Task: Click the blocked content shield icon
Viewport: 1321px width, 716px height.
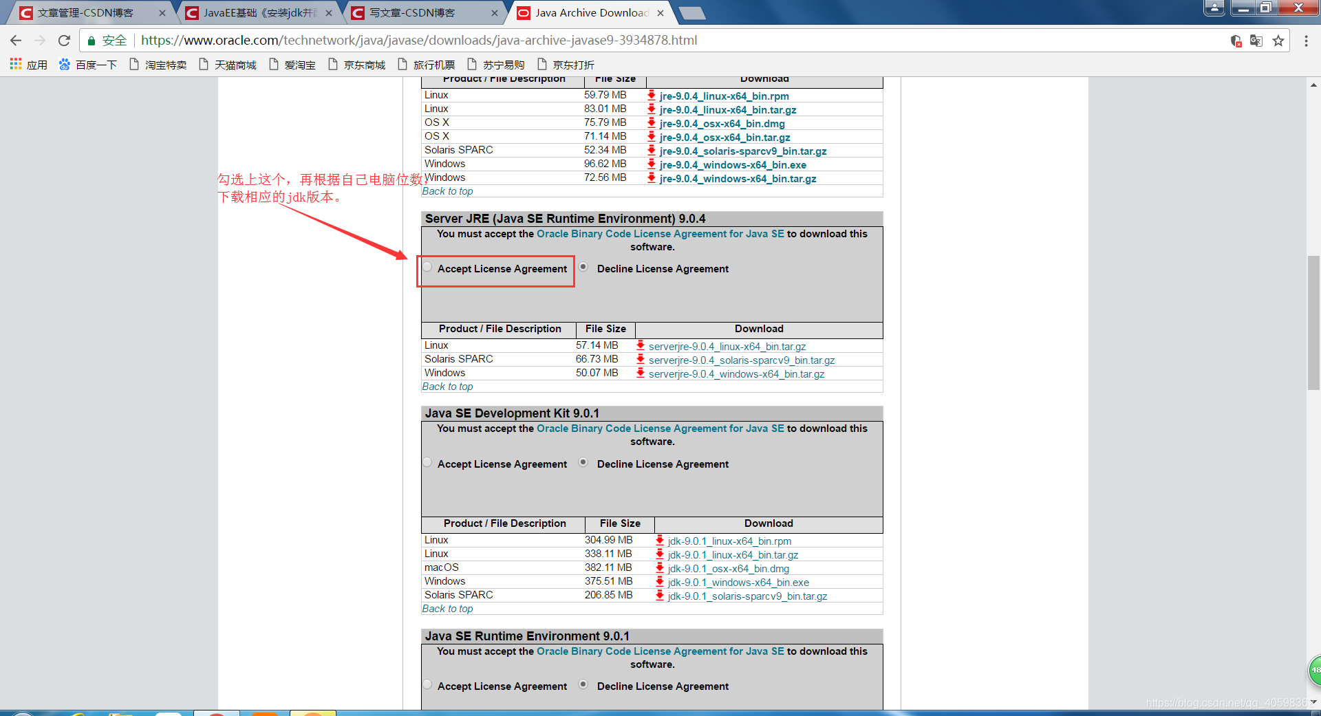Action: point(1236,41)
